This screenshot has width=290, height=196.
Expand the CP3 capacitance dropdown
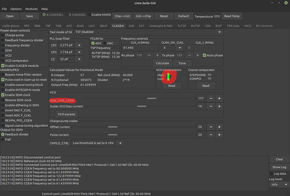pyautogui.click(x=79, y=52)
